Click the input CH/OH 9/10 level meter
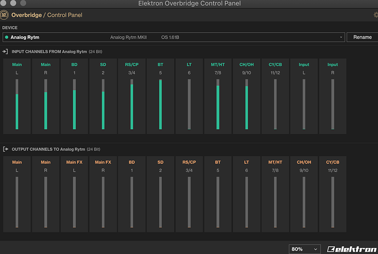This screenshot has width=378, height=254. [247, 104]
